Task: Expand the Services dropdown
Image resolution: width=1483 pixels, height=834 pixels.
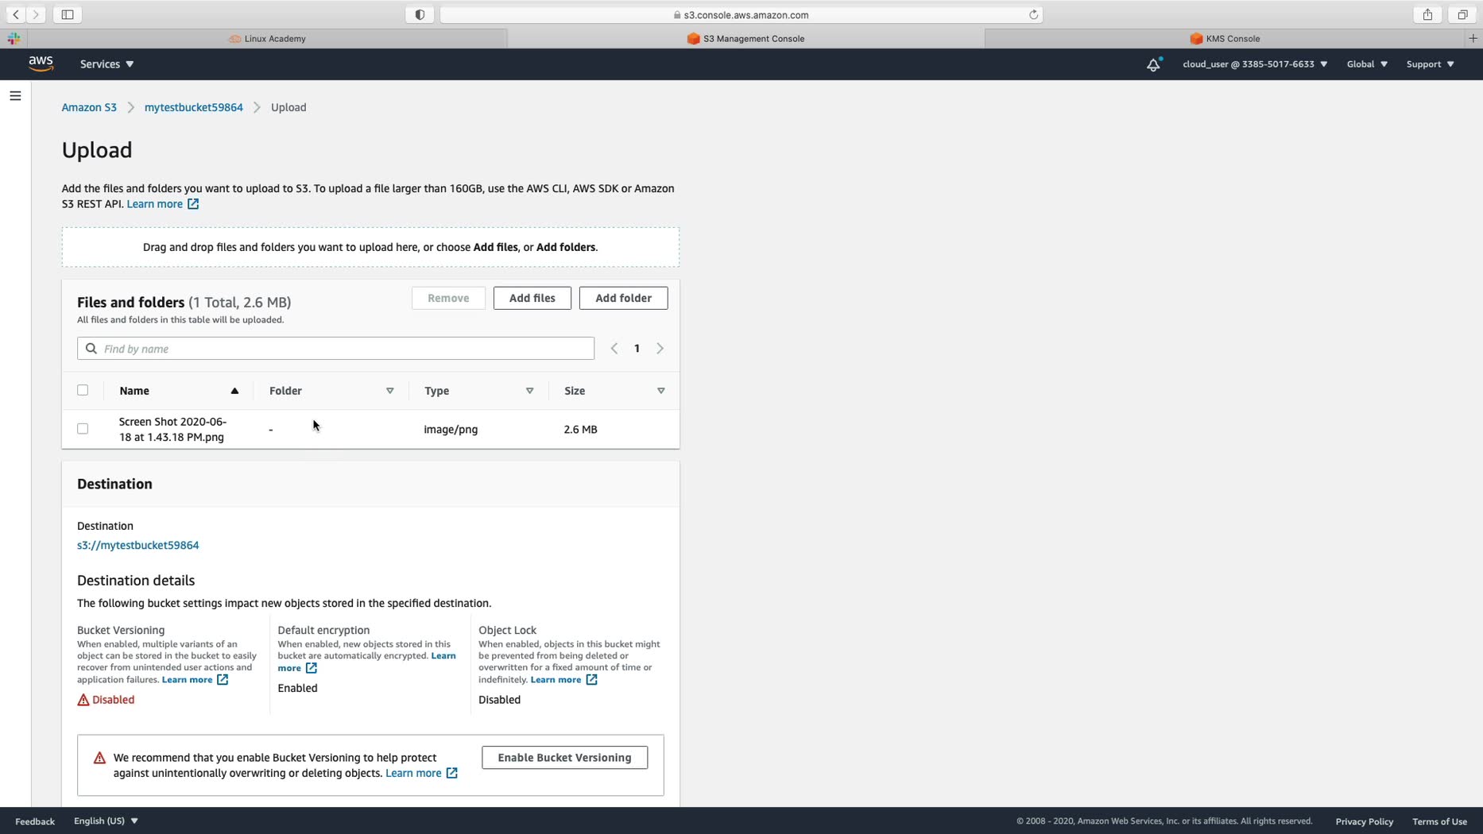Action: 106,64
